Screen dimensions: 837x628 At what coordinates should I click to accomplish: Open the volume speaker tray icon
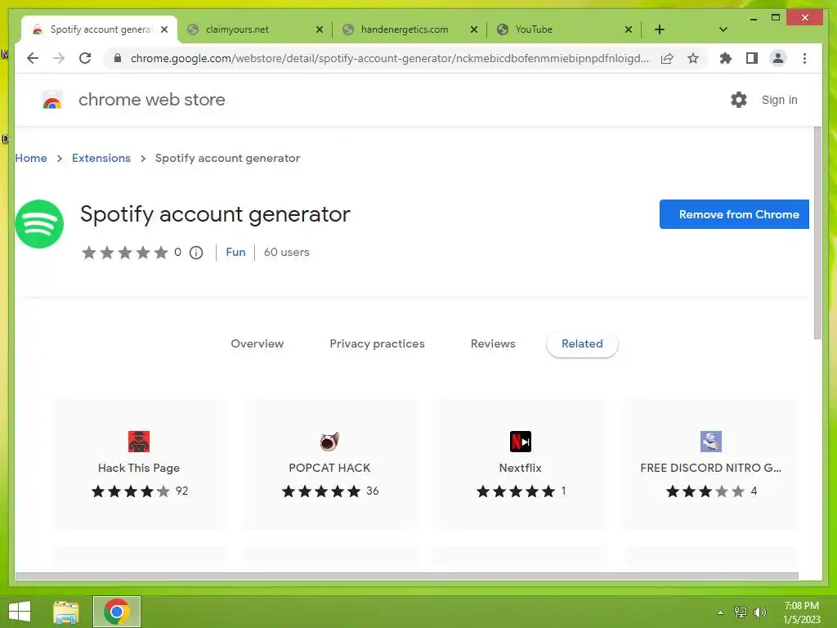(759, 612)
